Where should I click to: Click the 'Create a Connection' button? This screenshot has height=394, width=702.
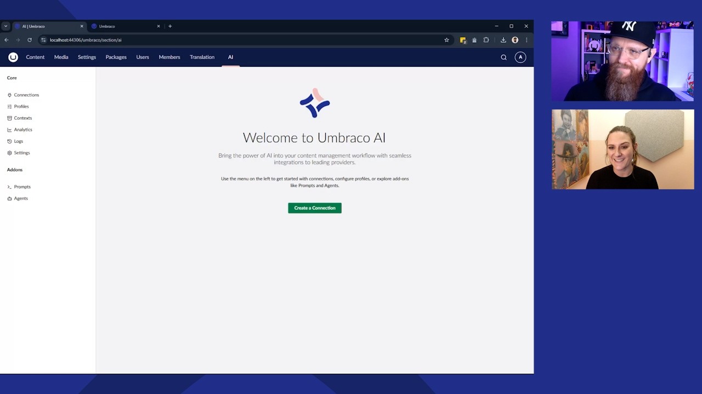click(x=315, y=208)
